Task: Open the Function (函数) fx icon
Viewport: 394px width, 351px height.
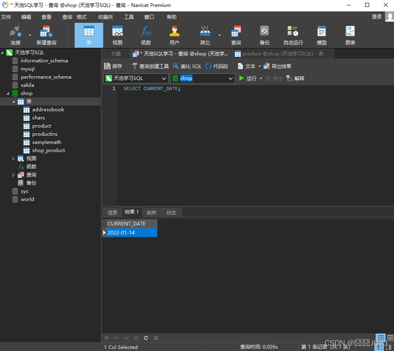Action: 146,32
